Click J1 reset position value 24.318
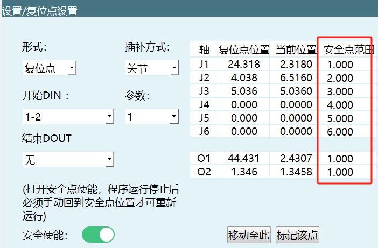 (x=244, y=65)
